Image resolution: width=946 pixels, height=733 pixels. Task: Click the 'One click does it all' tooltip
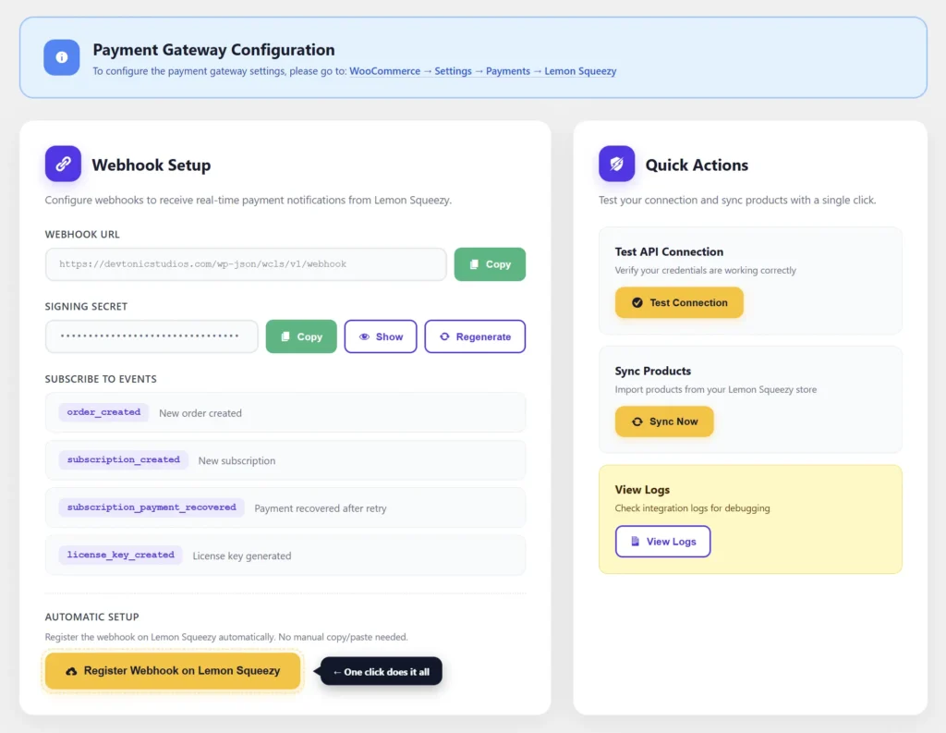point(382,671)
